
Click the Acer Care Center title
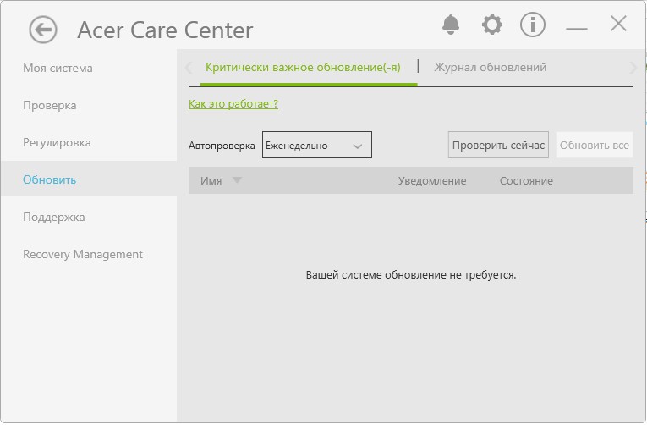(x=165, y=30)
